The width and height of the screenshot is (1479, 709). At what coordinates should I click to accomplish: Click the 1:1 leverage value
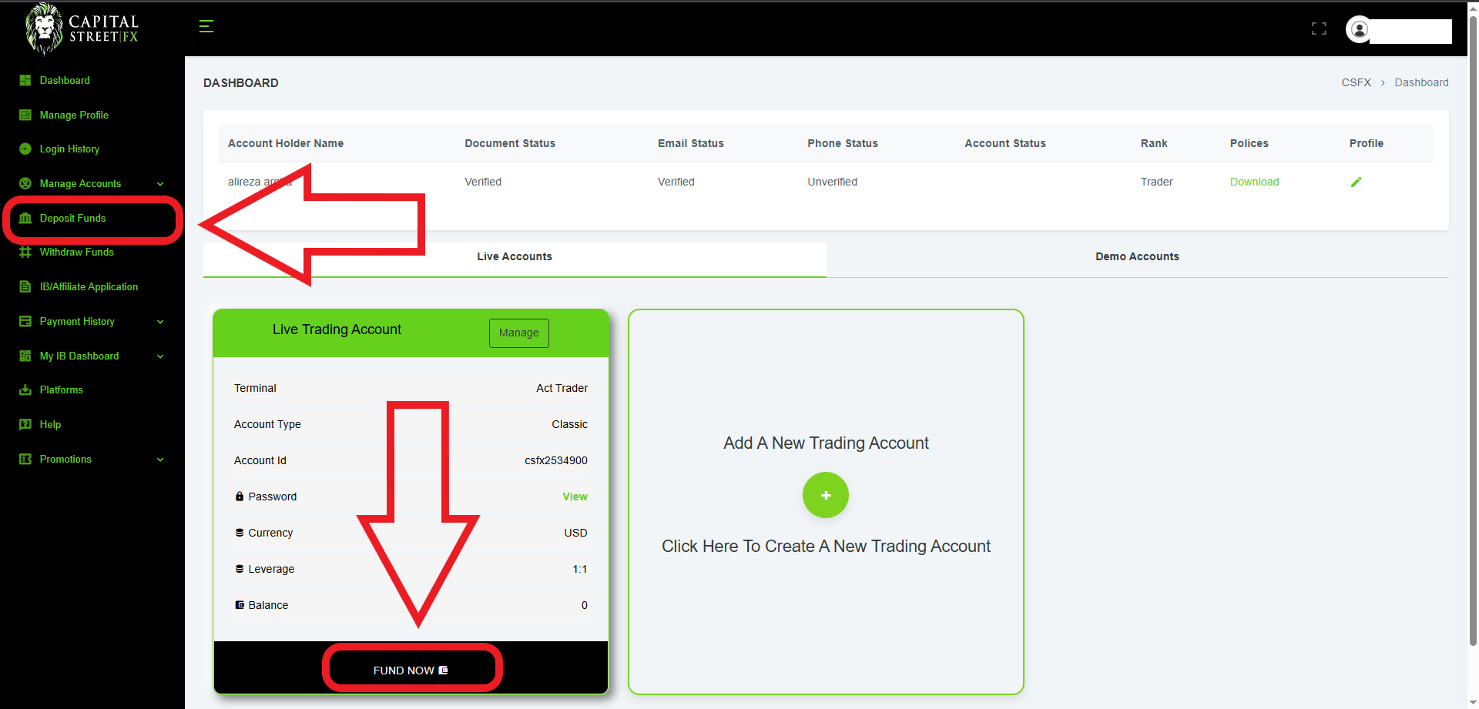coord(579,569)
